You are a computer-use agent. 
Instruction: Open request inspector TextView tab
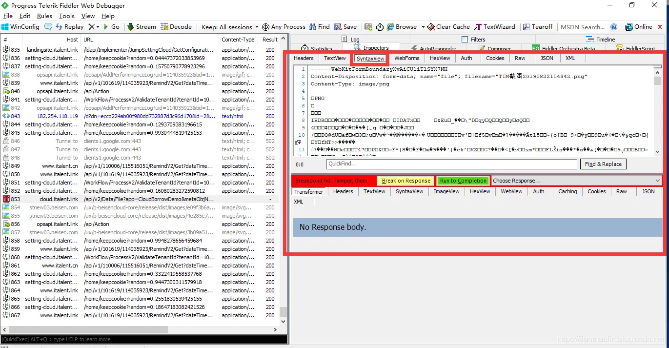tap(335, 58)
